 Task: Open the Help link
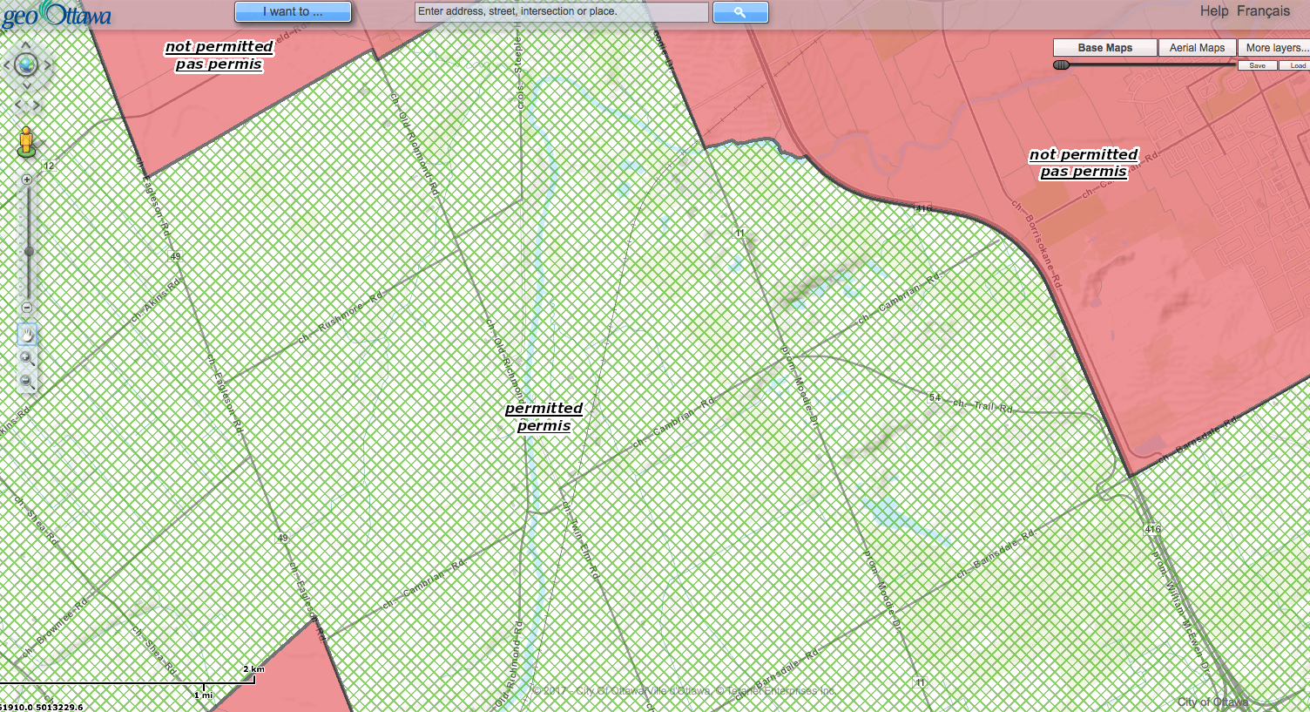(1214, 11)
